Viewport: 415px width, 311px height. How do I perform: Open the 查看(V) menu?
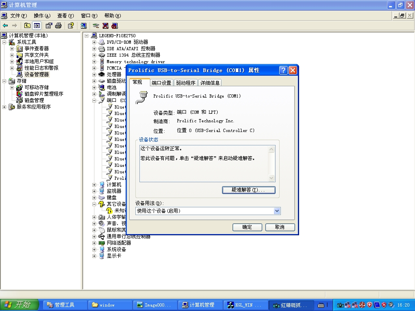coord(65,16)
